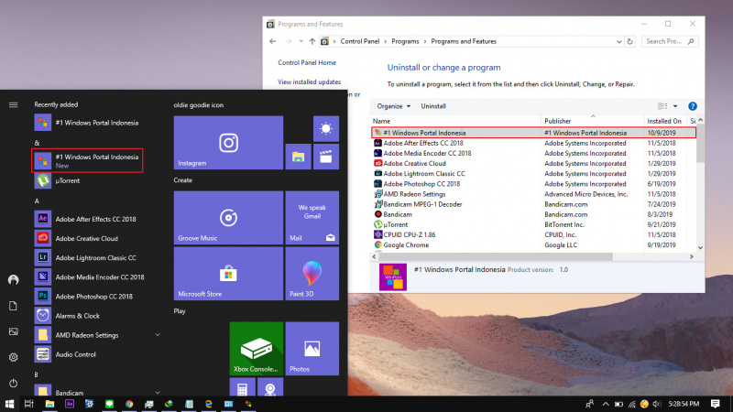
Task: Open the Weather sun tile
Action: point(326,128)
